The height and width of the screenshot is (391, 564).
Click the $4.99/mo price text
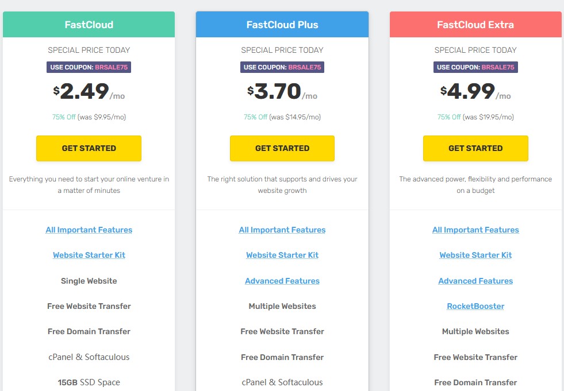(475, 91)
